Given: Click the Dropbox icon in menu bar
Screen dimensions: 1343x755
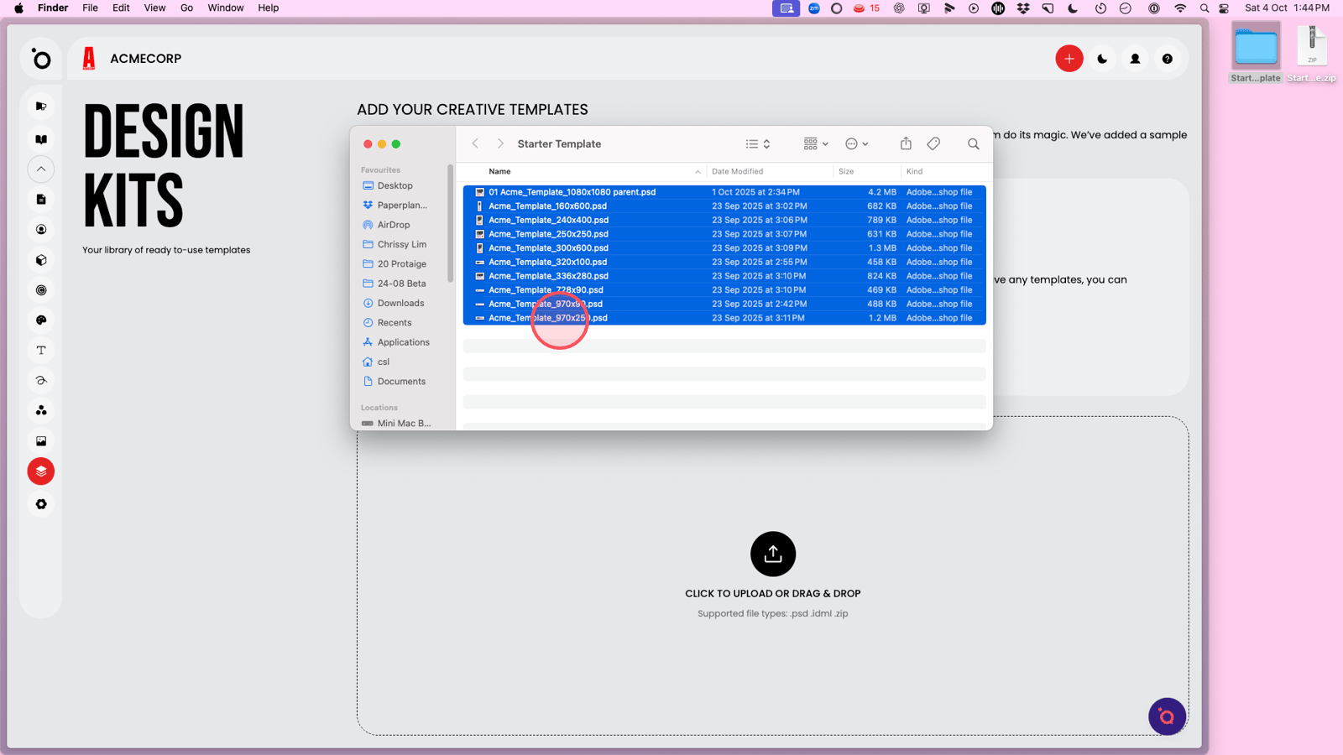Looking at the screenshot, I should point(1023,8).
